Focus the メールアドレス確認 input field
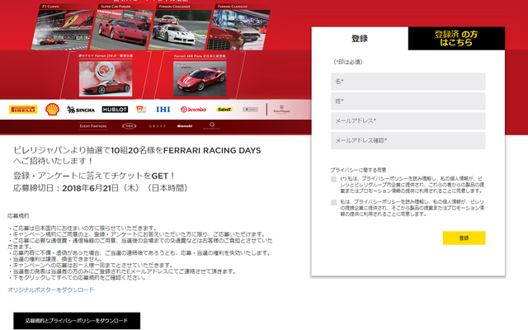This screenshot has width=528, height=330. point(408,140)
